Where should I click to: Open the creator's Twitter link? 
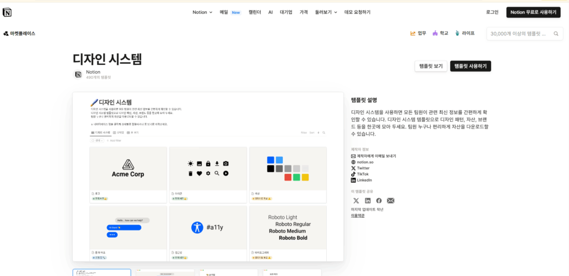[x=363, y=168]
